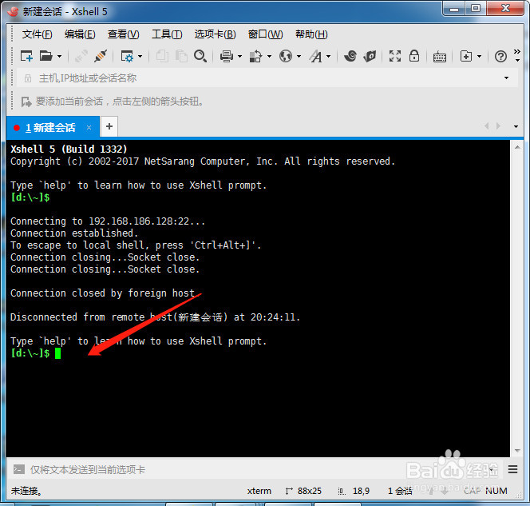The width and height of the screenshot is (530, 506).
Task: Open the sessions folder icon
Action: (45, 56)
